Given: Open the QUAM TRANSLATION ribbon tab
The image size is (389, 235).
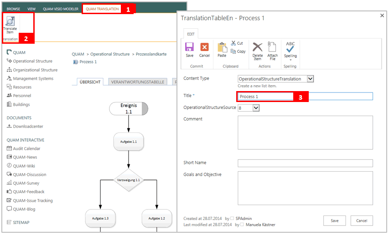Looking at the screenshot, I should coord(102,9).
